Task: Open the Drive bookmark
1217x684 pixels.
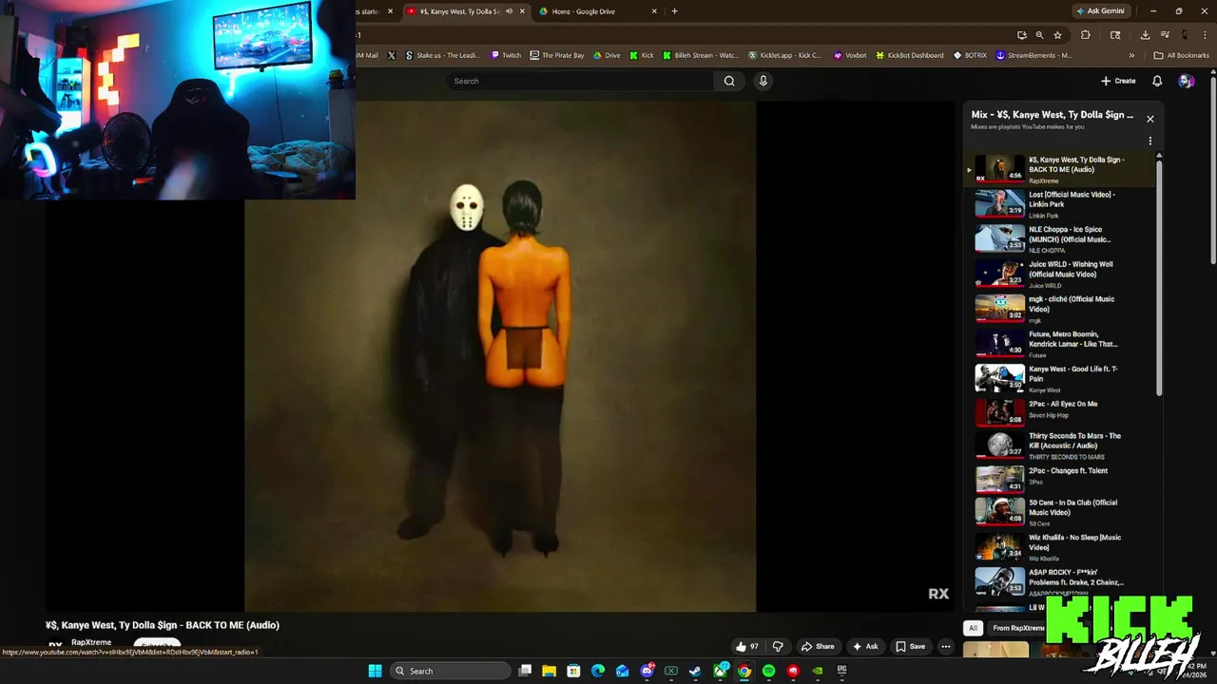Action: click(606, 55)
